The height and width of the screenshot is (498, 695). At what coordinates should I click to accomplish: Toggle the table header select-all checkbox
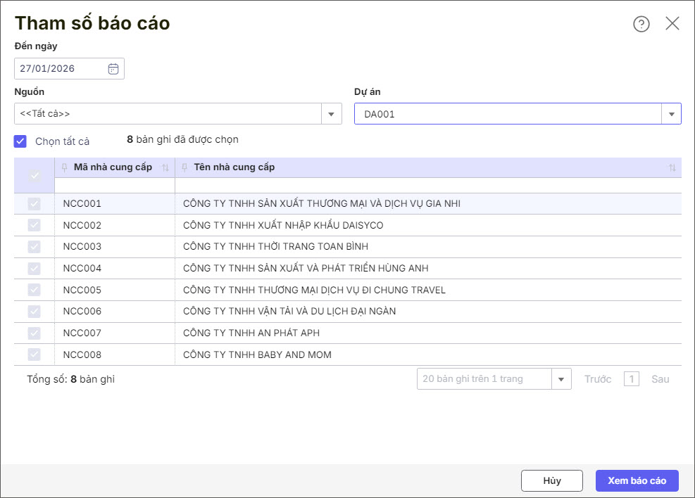[x=34, y=176]
